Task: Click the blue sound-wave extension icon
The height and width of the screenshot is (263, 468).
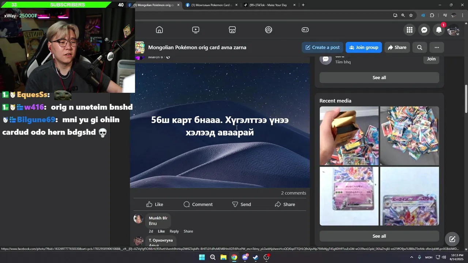Action: click(423, 15)
